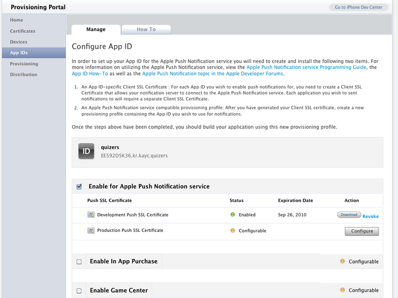Configure the Production Push SSL Certificate

click(362, 231)
